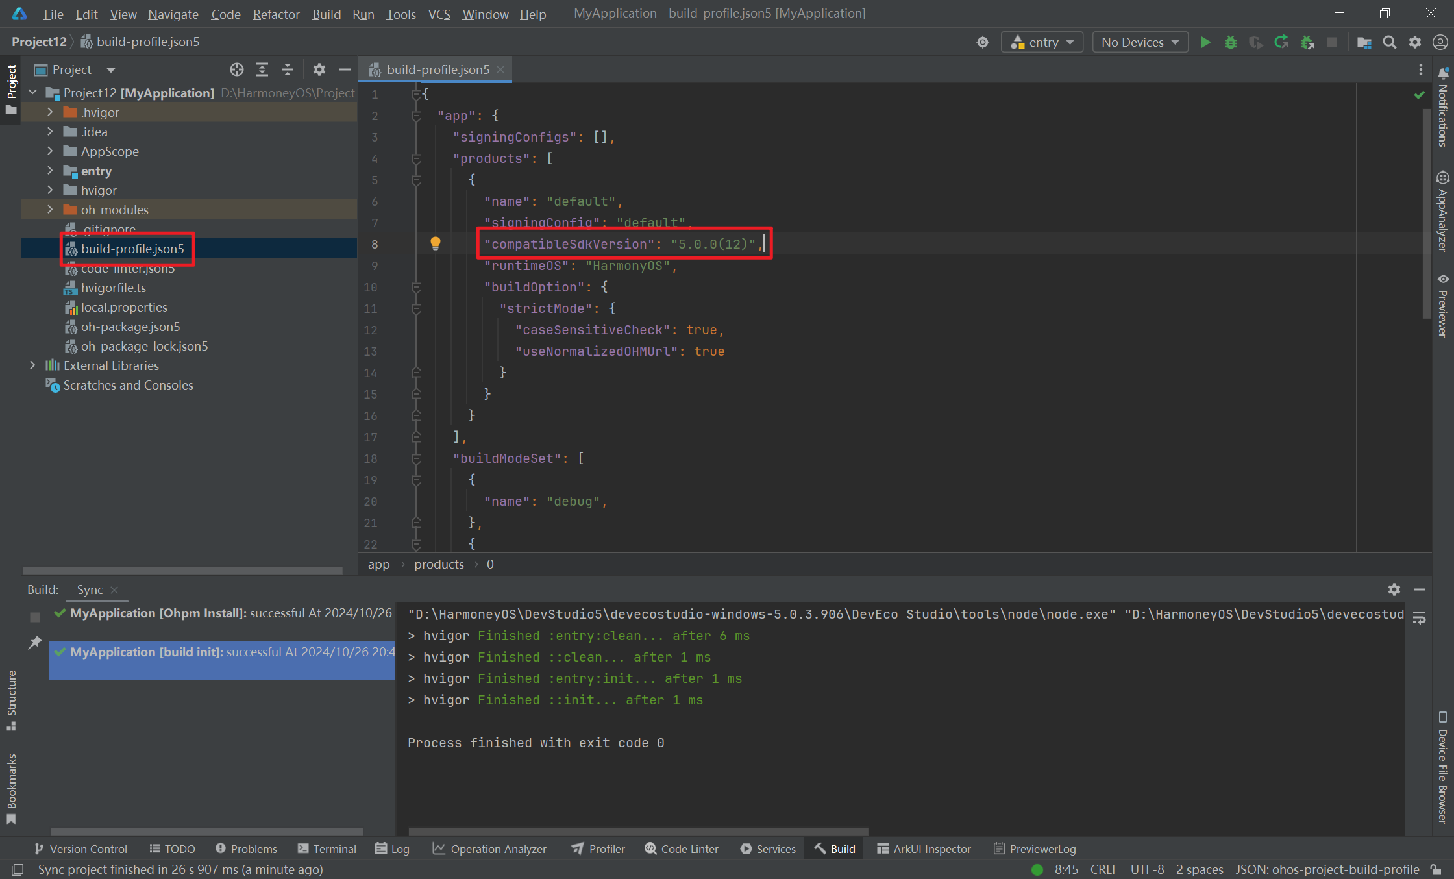The image size is (1454, 879).
Task: Expand the oh_modules folder
Action: coord(50,210)
